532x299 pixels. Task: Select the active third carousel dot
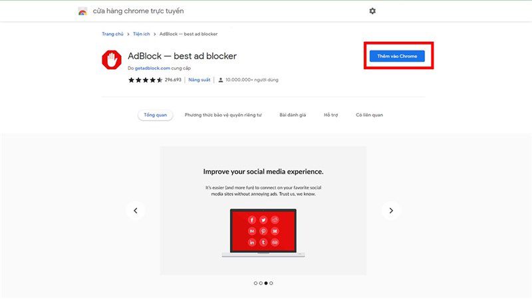[266, 283]
